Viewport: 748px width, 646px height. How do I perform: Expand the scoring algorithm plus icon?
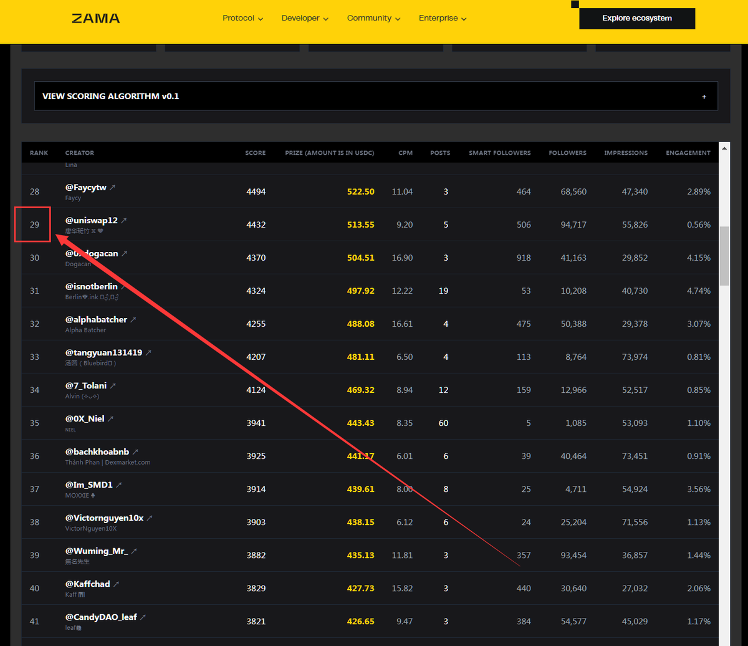(x=704, y=97)
